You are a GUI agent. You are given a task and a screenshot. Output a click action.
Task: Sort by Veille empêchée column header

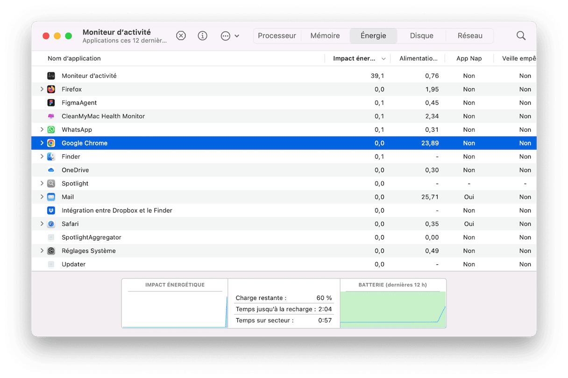[518, 58]
